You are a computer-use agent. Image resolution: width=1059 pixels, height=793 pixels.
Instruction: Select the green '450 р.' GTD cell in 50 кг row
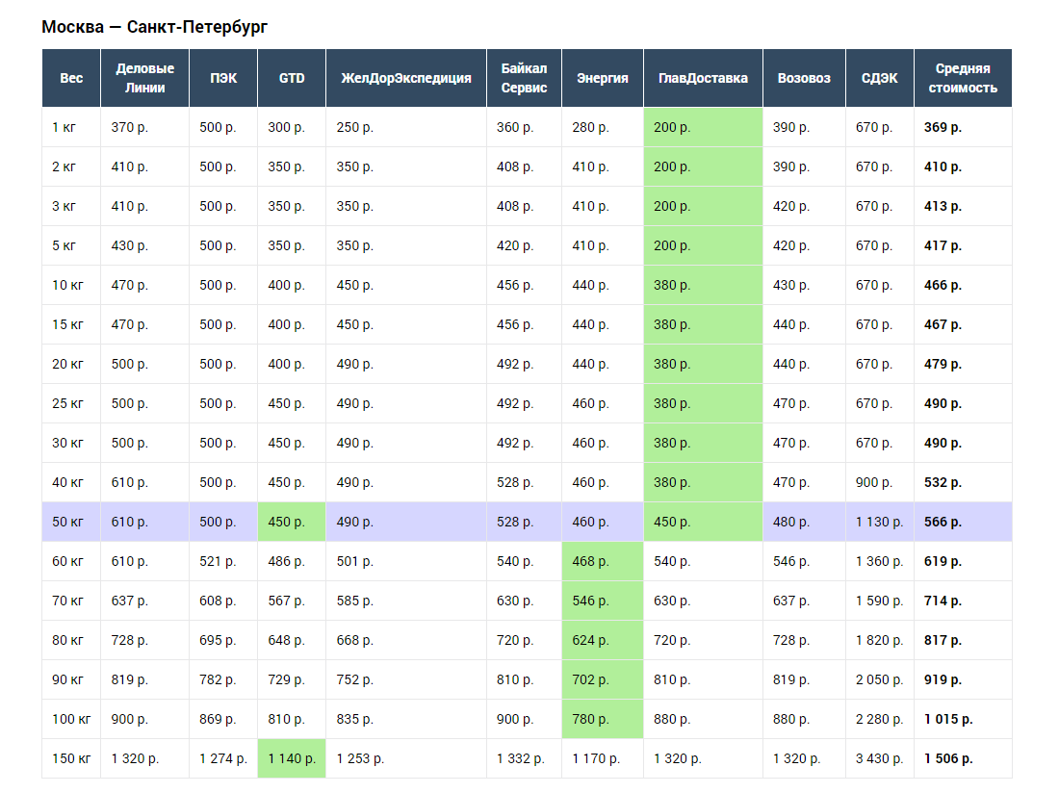point(292,522)
